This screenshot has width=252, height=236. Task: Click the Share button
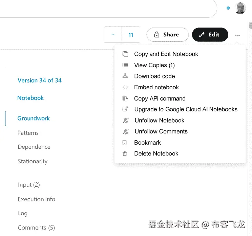pos(167,35)
